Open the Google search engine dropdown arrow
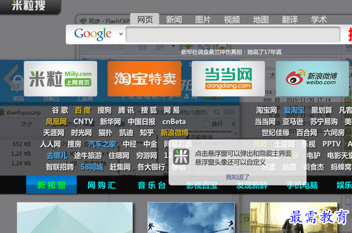 click(121, 34)
